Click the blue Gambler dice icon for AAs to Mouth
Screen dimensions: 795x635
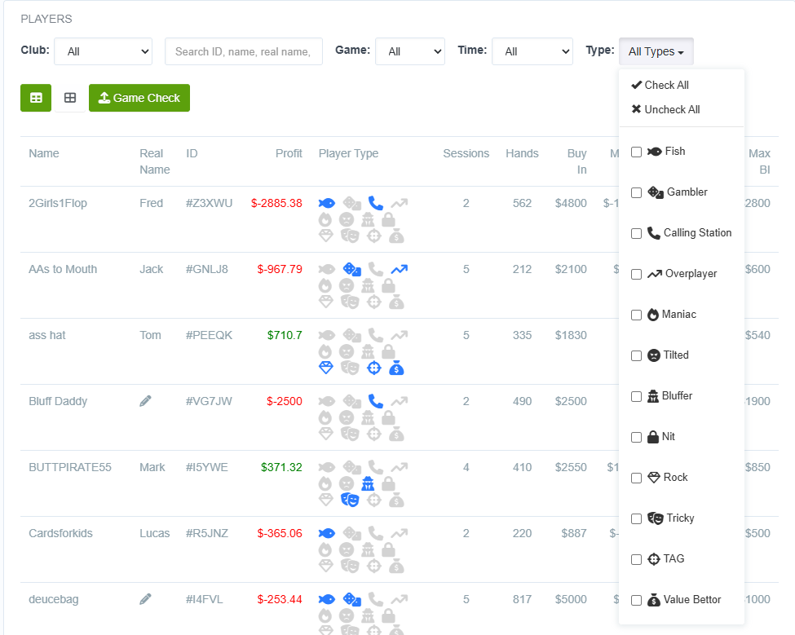pos(352,269)
